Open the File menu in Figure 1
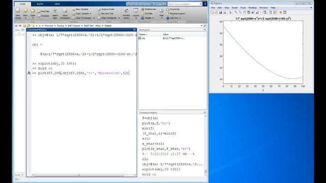The image size is (326, 183). [213, 8]
